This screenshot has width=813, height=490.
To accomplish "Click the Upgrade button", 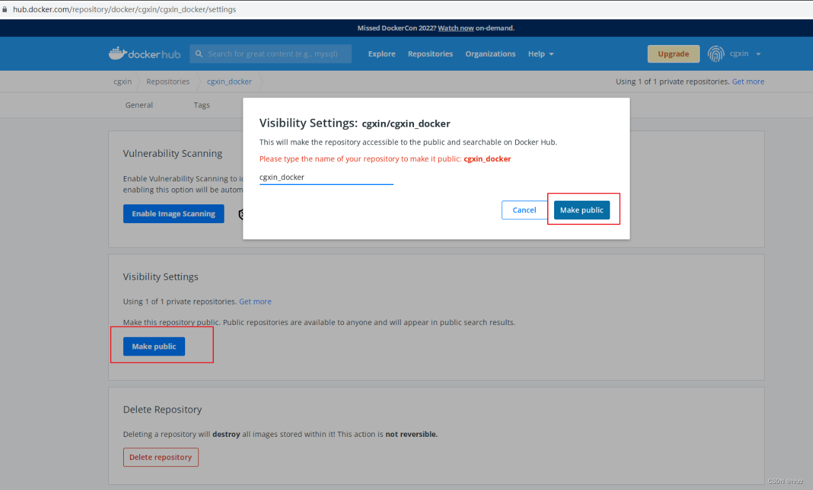I will (x=674, y=54).
